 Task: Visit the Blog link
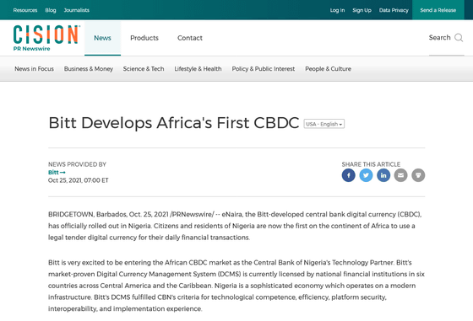coord(51,10)
